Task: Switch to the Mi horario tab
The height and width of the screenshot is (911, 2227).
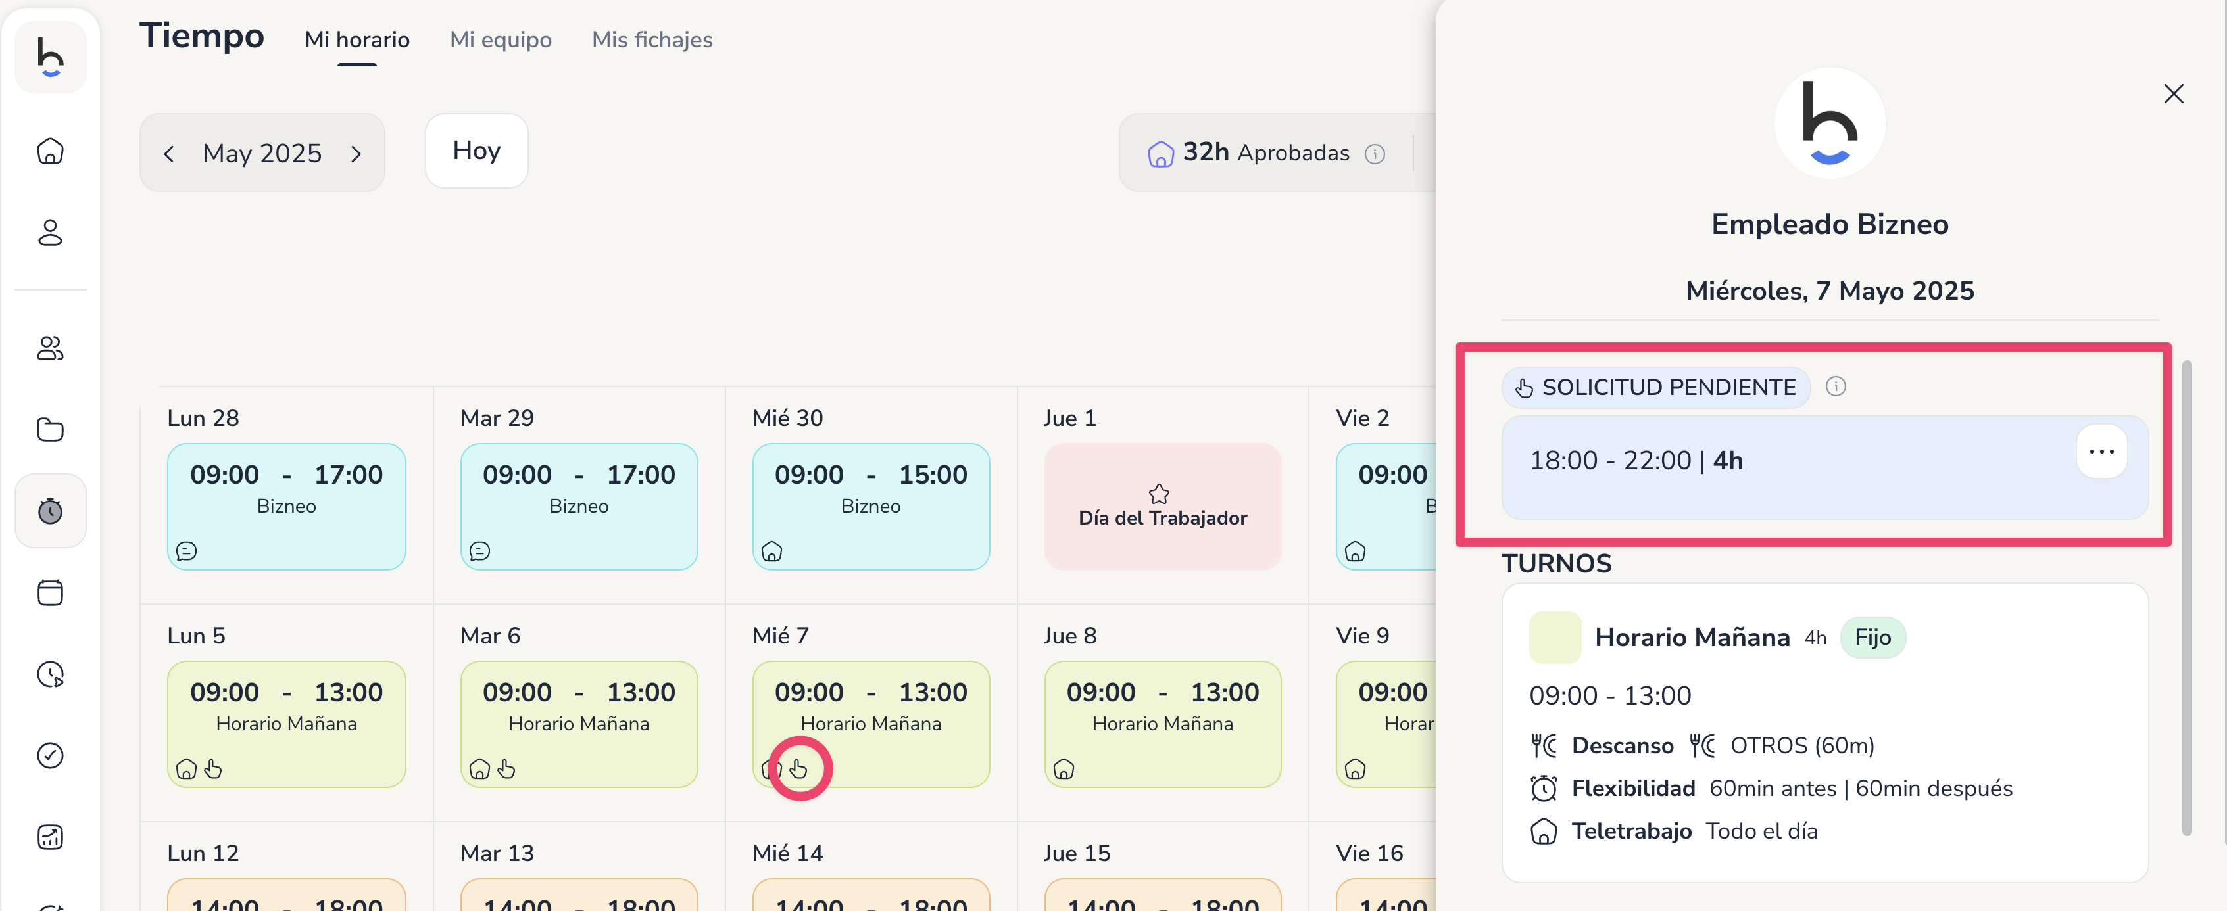Action: click(x=357, y=39)
